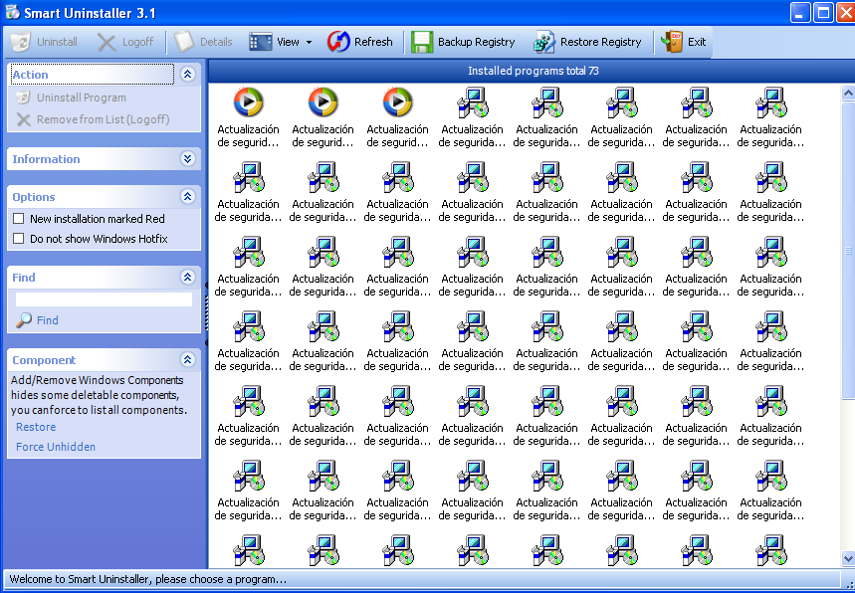Expand the Information panel

click(187, 158)
